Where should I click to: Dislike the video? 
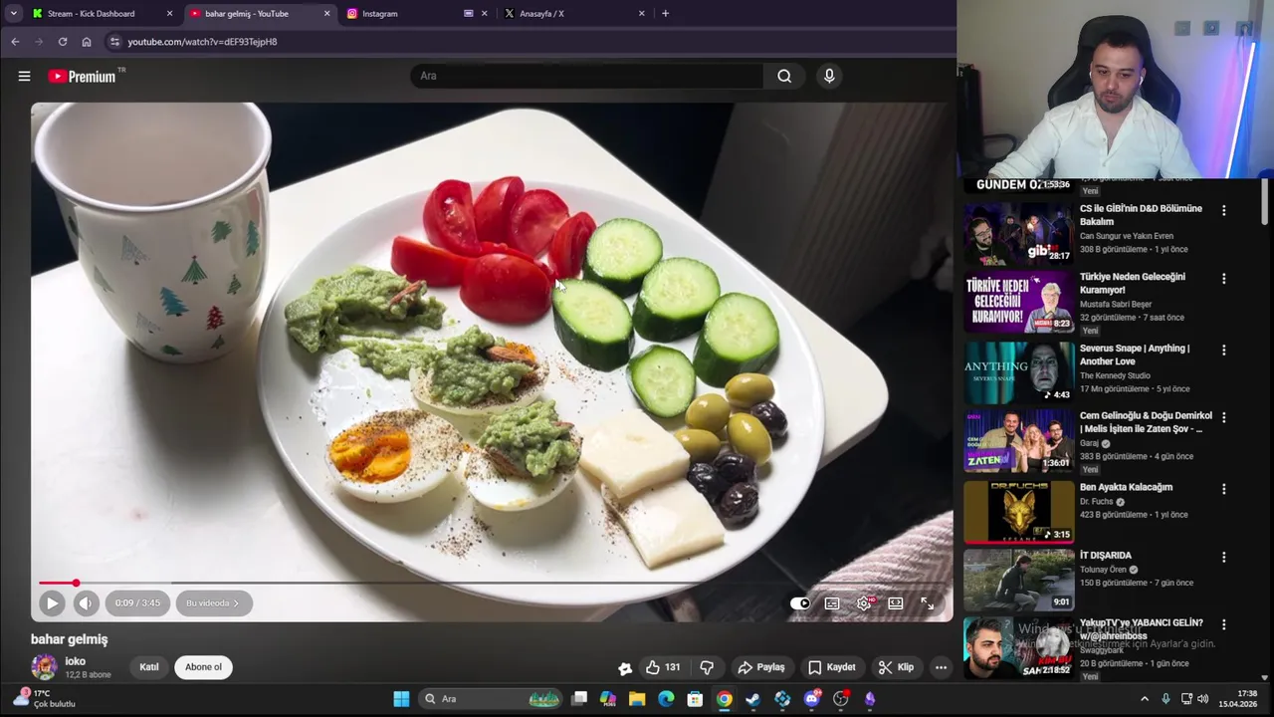coord(707,667)
